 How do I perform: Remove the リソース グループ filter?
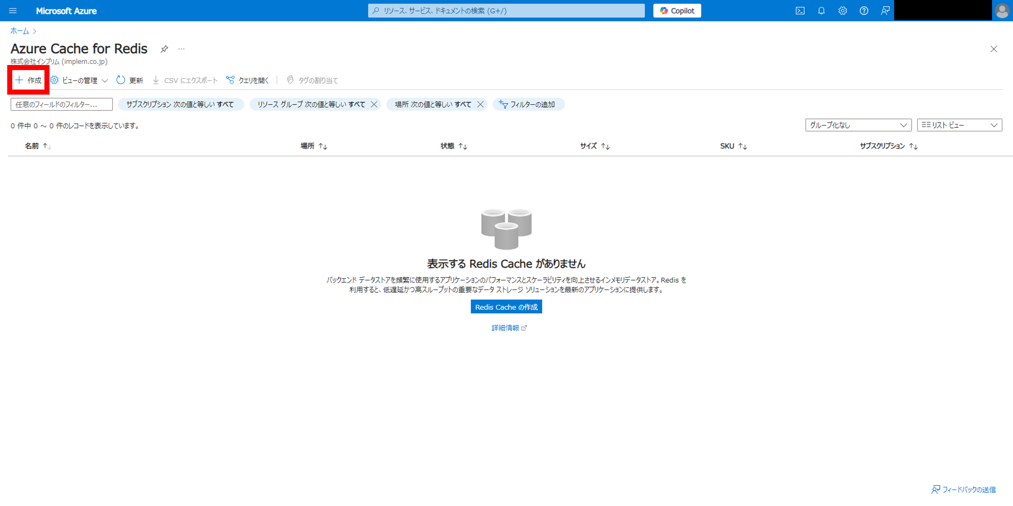click(374, 104)
